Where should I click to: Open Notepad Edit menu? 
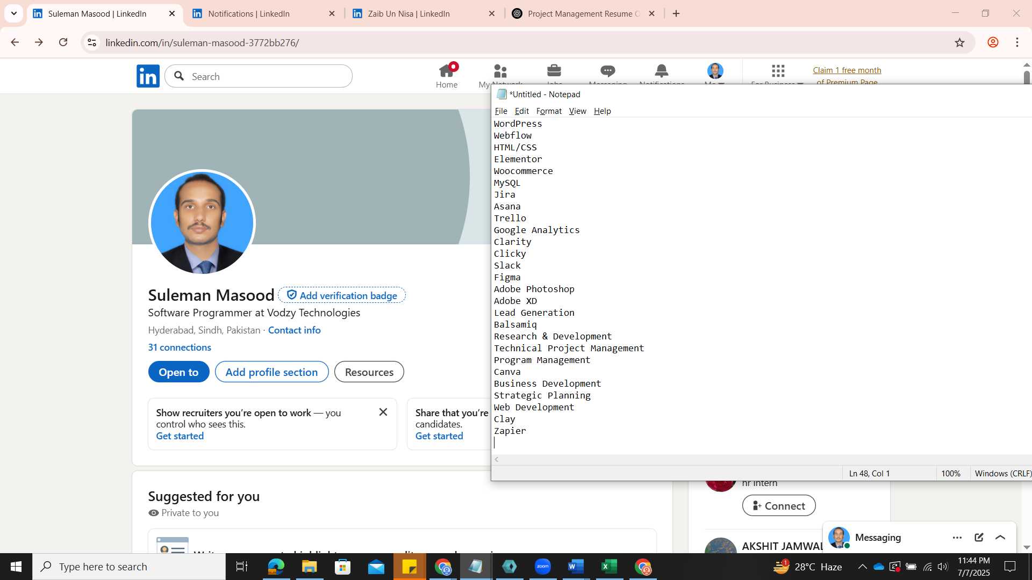[x=521, y=111]
